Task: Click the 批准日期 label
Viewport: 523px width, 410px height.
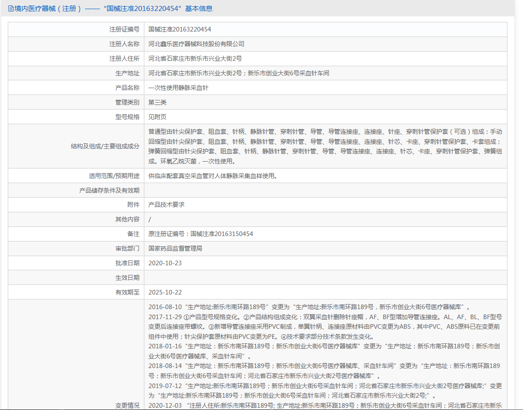Action: click(127, 263)
